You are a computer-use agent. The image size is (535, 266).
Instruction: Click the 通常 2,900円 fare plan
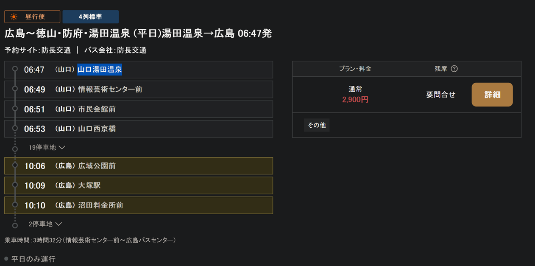tap(355, 95)
